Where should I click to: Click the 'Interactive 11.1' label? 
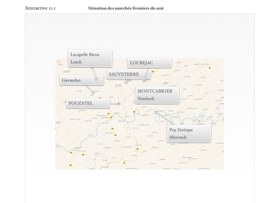pyautogui.click(x=40, y=8)
